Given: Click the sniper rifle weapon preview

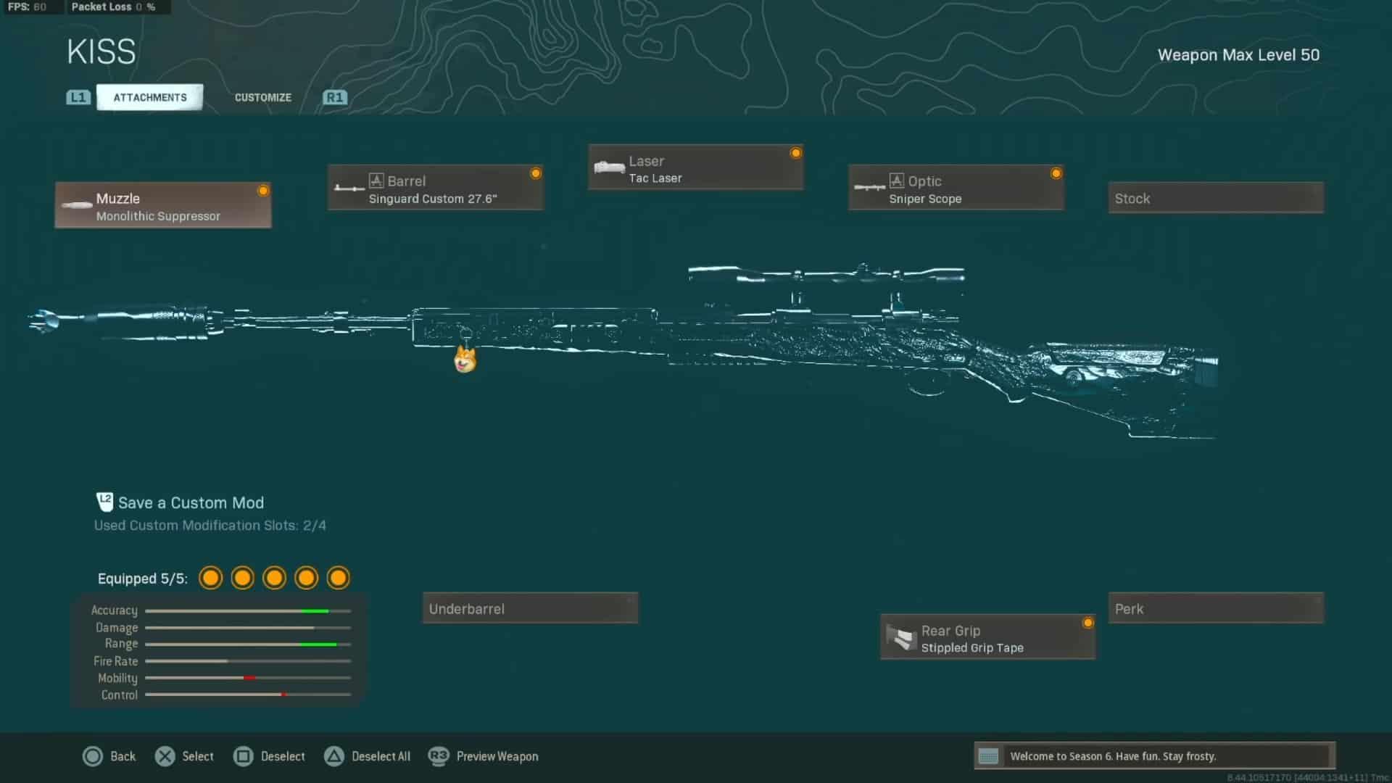Looking at the screenshot, I should [623, 352].
